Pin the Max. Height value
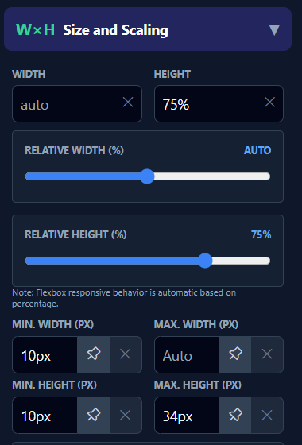Screen dimensions: 302x445 (x=235, y=415)
